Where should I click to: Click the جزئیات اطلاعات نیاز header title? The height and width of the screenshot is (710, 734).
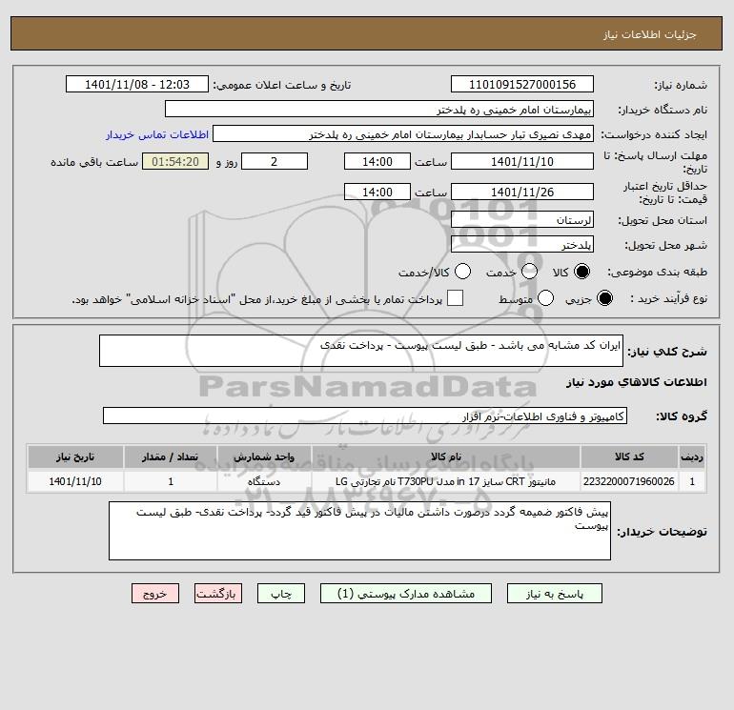pos(650,34)
